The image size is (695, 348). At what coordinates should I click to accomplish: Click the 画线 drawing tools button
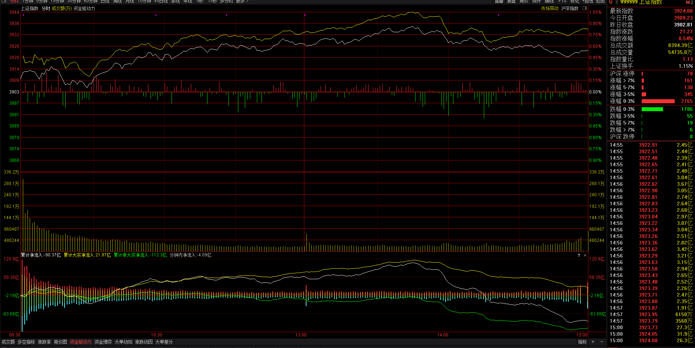(x=549, y=1)
